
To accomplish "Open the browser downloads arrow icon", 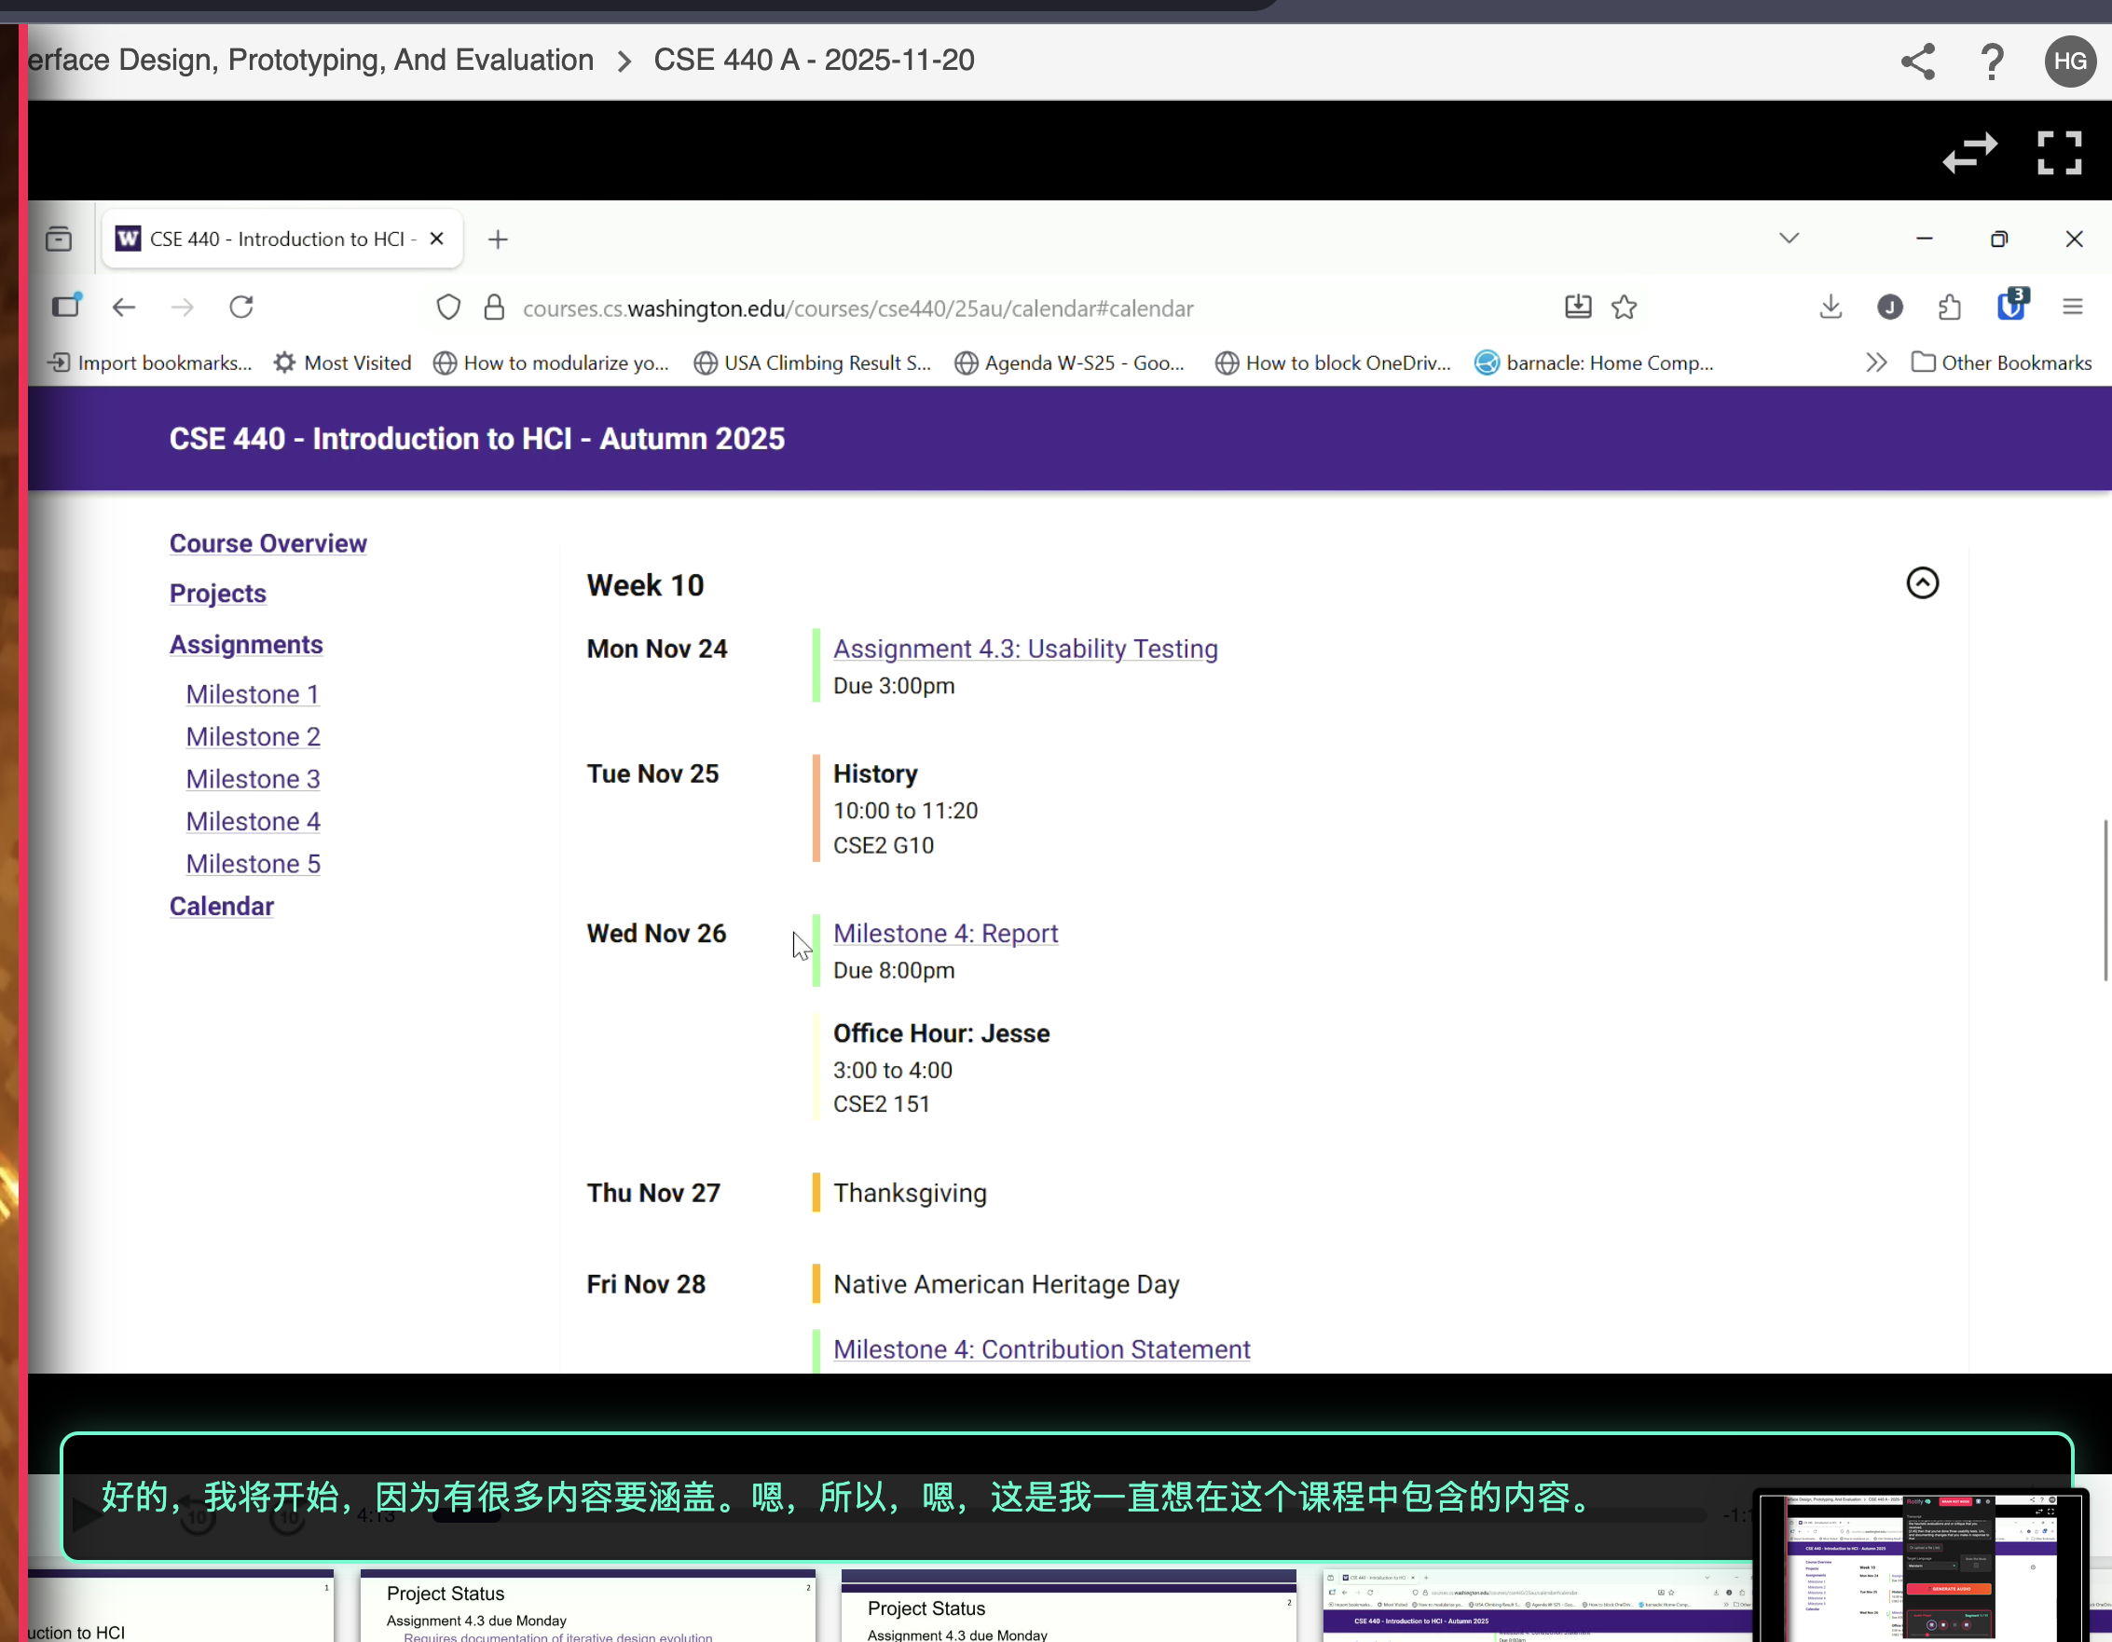I will (1830, 308).
